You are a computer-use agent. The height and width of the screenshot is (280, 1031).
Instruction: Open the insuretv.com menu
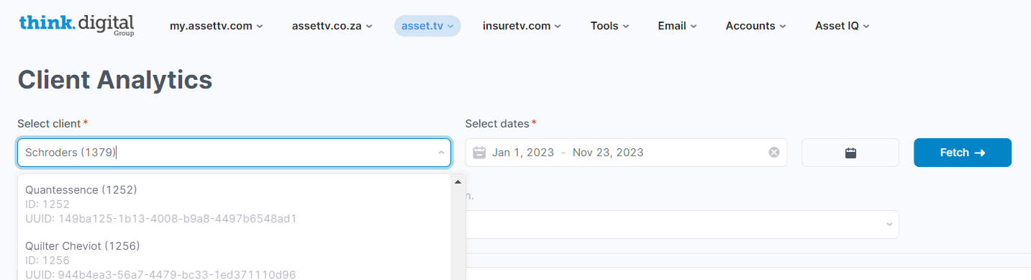pos(522,26)
